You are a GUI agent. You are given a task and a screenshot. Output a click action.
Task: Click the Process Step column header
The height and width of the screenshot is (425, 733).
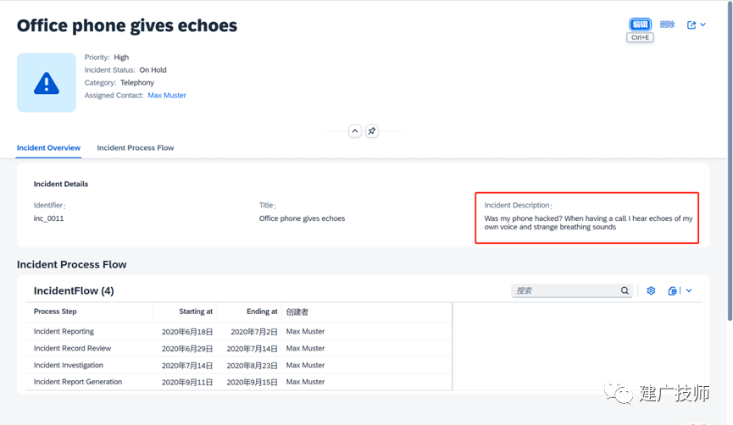click(x=55, y=312)
